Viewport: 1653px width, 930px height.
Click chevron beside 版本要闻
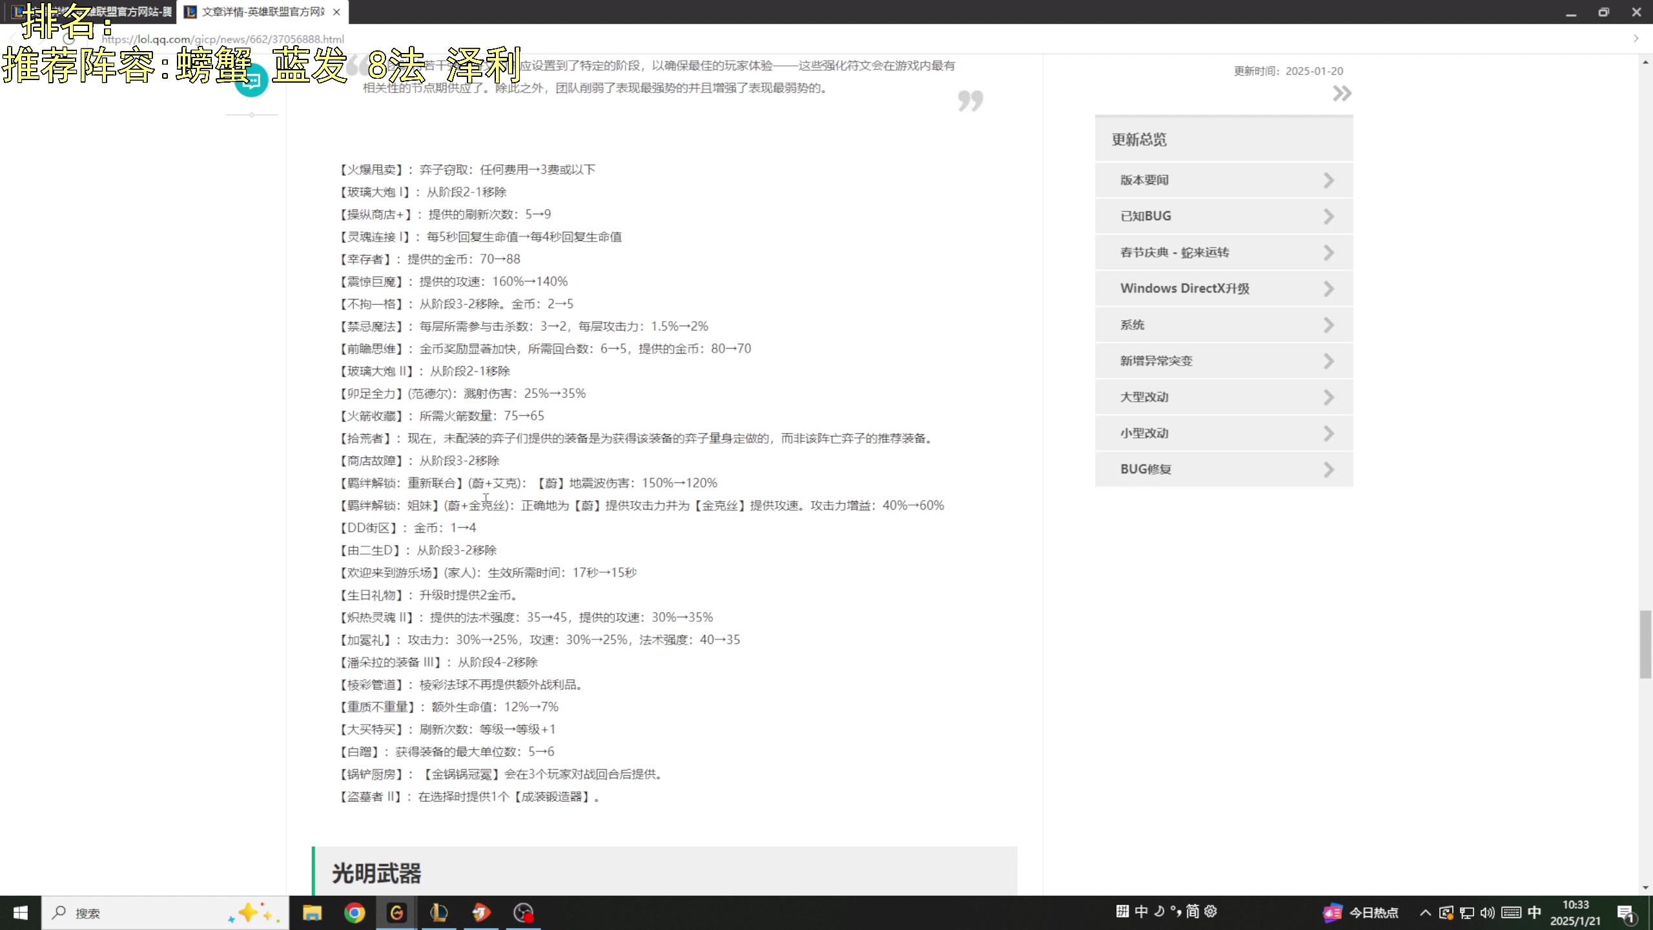[1328, 180]
